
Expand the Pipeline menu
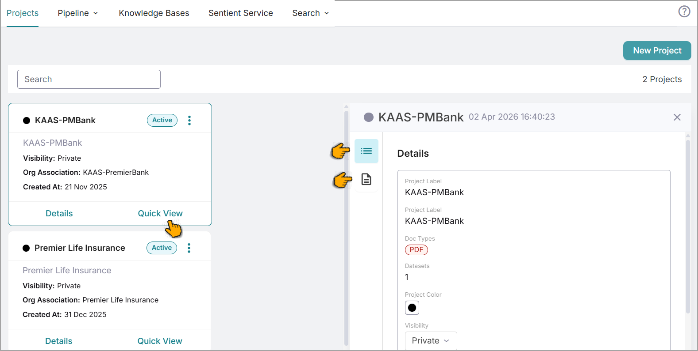[x=78, y=13]
